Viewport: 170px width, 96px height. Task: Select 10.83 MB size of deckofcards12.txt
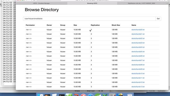click(77, 82)
